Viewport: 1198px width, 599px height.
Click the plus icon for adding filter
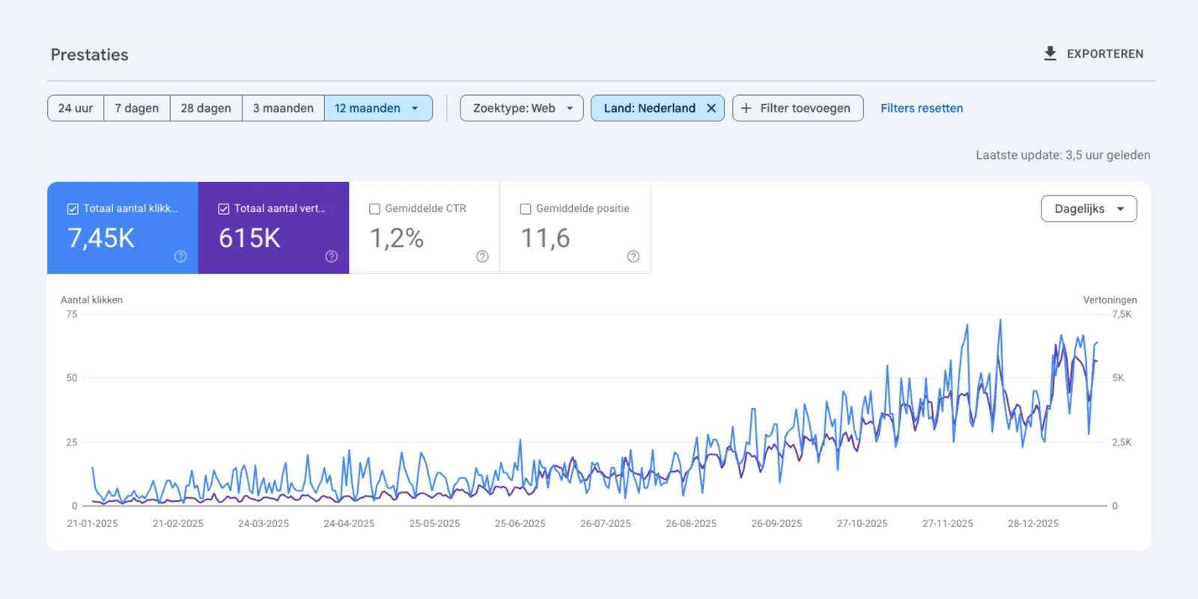[x=746, y=109]
